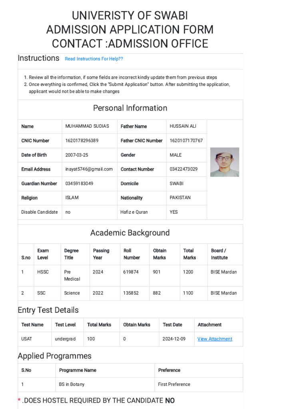
Task: Select the SSC roll number 135852
Action: 131,293
